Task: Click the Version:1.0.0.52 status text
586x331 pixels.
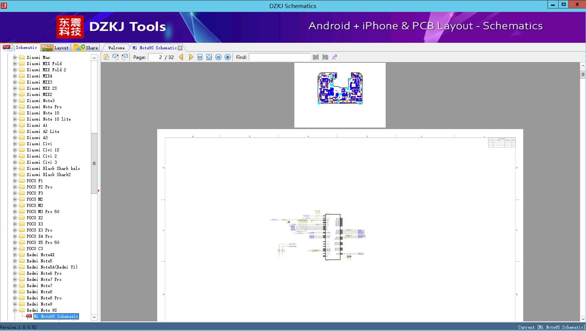Action: pos(18,327)
